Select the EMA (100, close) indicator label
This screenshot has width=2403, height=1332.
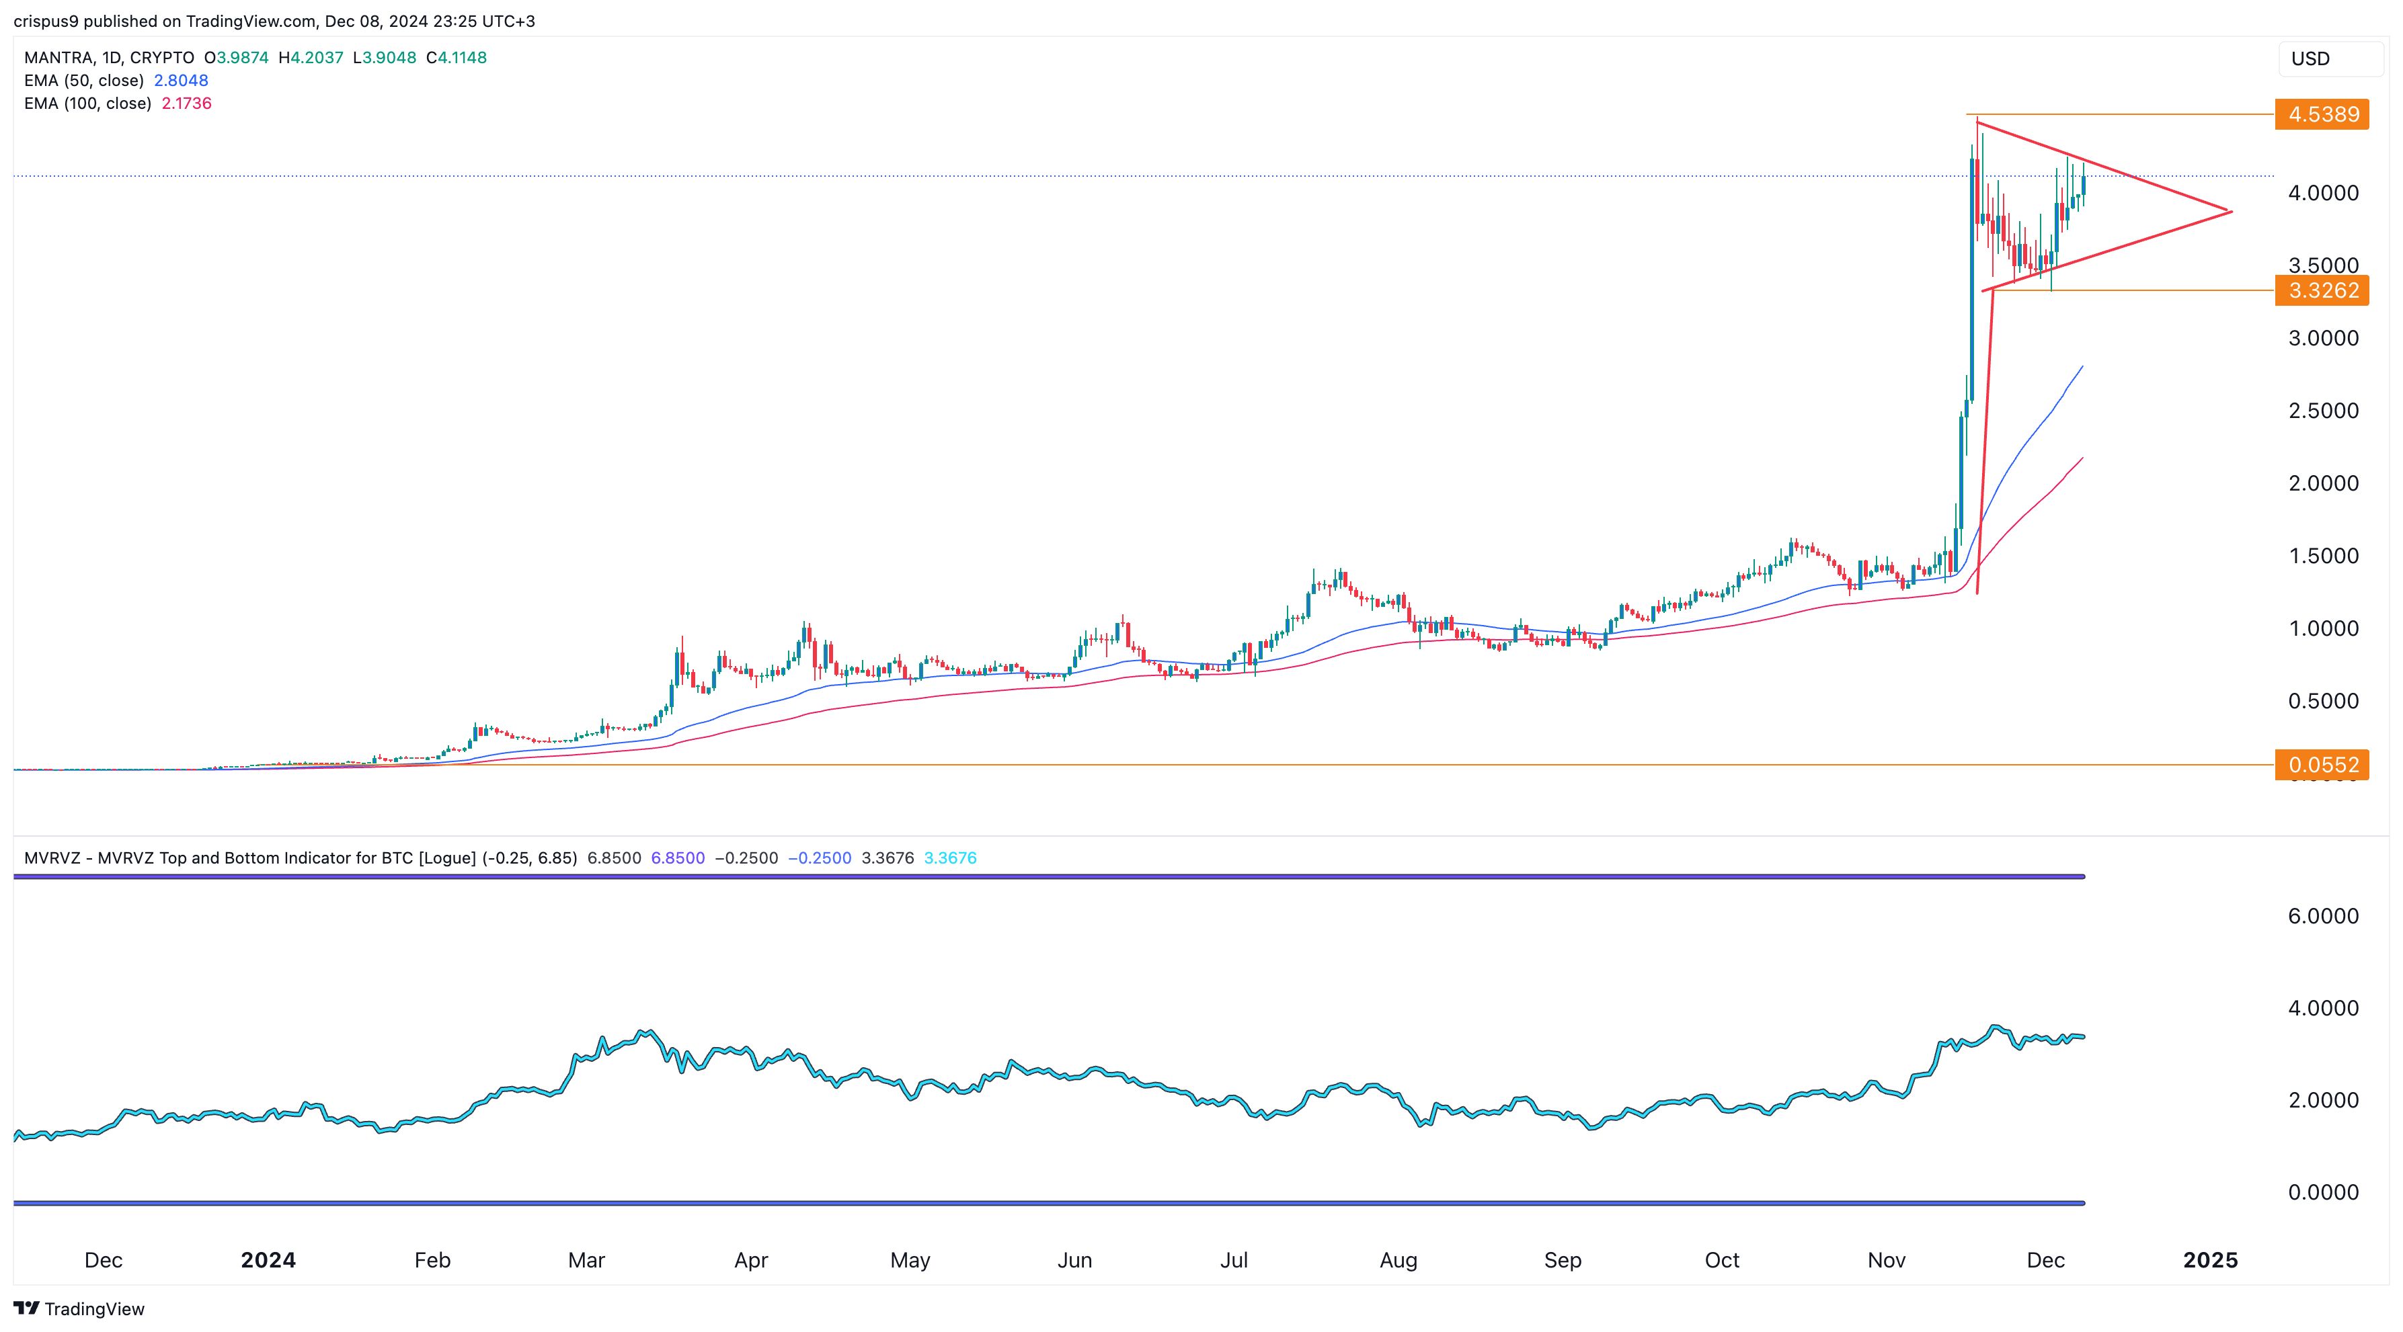(87, 103)
